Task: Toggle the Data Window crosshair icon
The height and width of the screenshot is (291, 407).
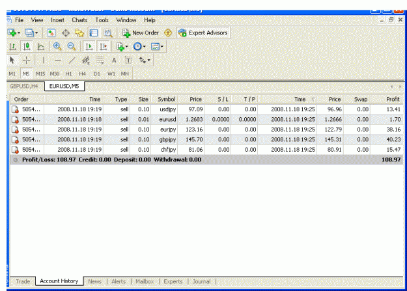Action: click(x=66, y=33)
